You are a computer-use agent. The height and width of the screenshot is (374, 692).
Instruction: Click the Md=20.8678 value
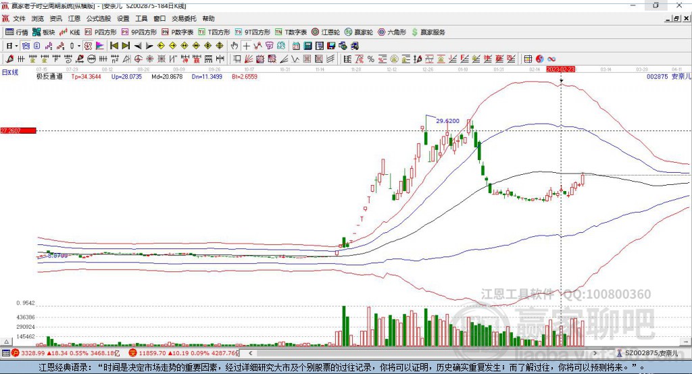click(167, 76)
